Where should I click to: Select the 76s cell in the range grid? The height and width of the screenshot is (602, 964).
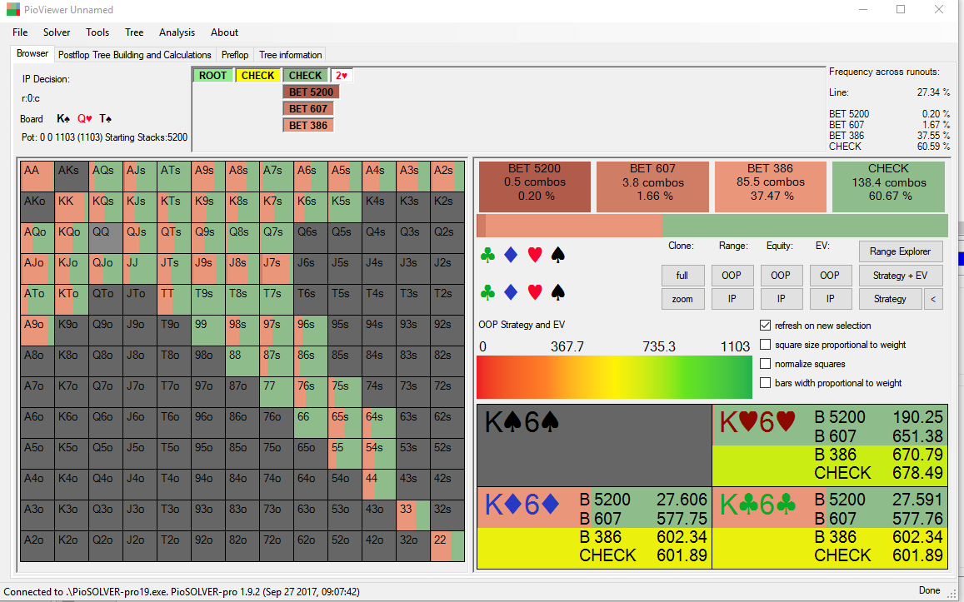(x=311, y=392)
